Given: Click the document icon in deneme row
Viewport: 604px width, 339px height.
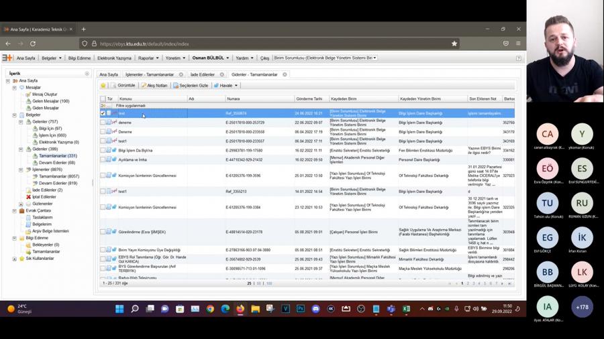Looking at the screenshot, I should 109,122.
